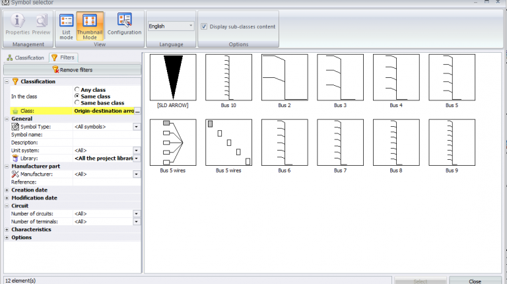507x284 pixels.
Task: Click the Select button
Action: [x=421, y=281]
